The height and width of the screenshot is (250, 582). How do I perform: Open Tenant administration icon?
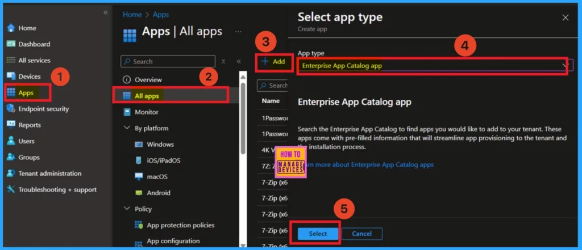pyautogui.click(x=11, y=173)
